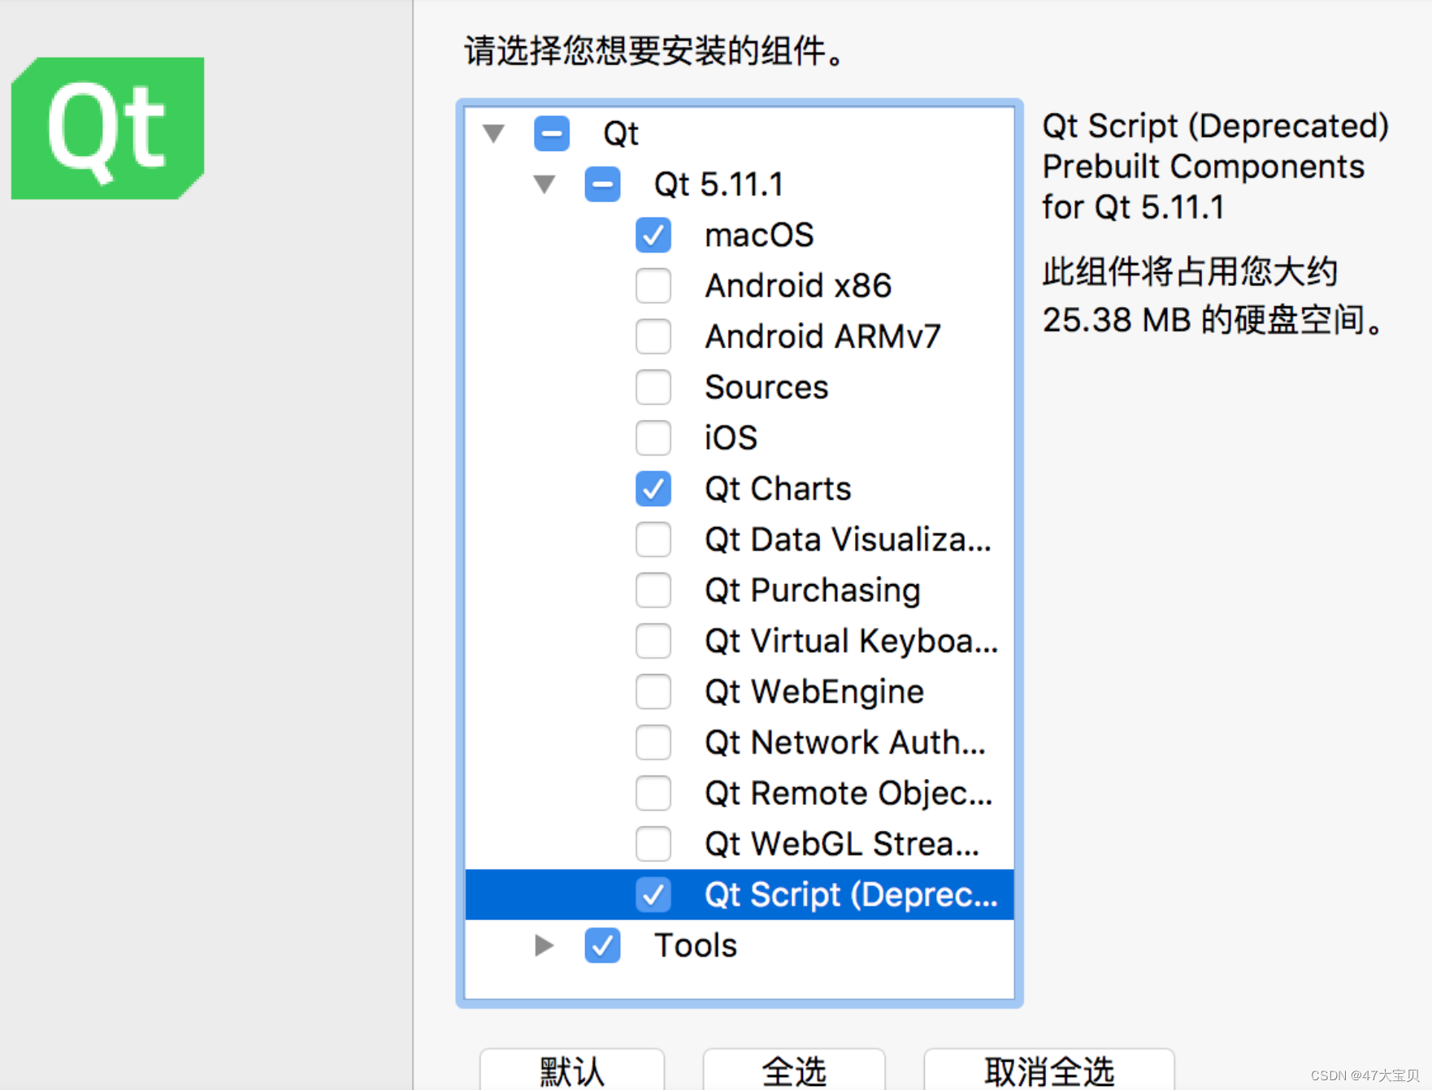The height and width of the screenshot is (1090, 1432).
Task: Click the 取消全选 (Deselect All) button
Action: click(x=1049, y=1071)
